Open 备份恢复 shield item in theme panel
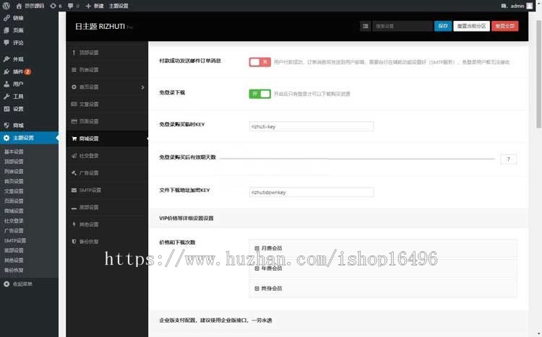542x337 pixels. pos(107,242)
